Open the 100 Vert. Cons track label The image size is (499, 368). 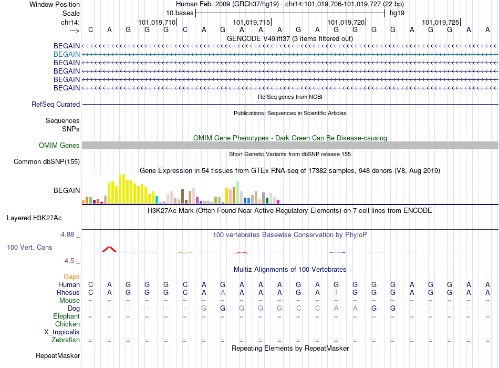[x=29, y=248]
